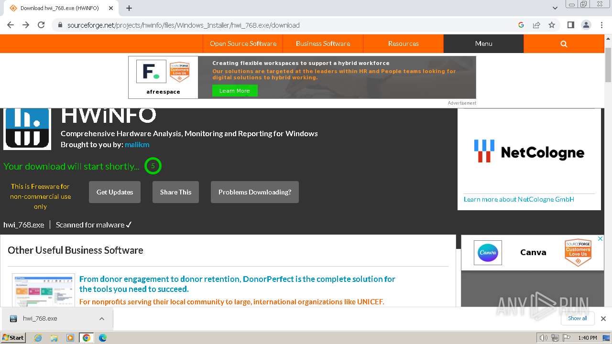Click the action center flag tray icon
Image resolution: width=612 pixels, height=344 pixels.
567,338
